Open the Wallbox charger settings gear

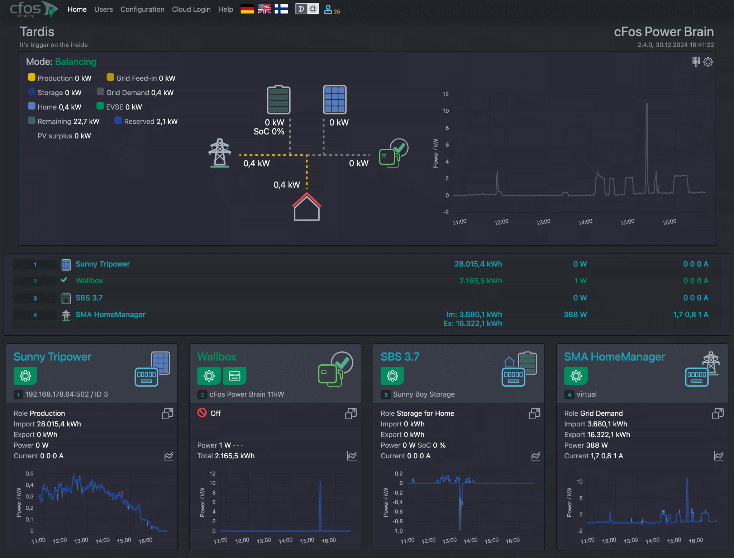pos(209,376)
